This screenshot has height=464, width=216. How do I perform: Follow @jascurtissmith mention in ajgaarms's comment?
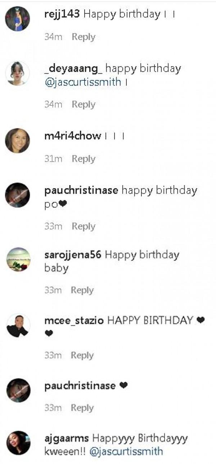126,451
